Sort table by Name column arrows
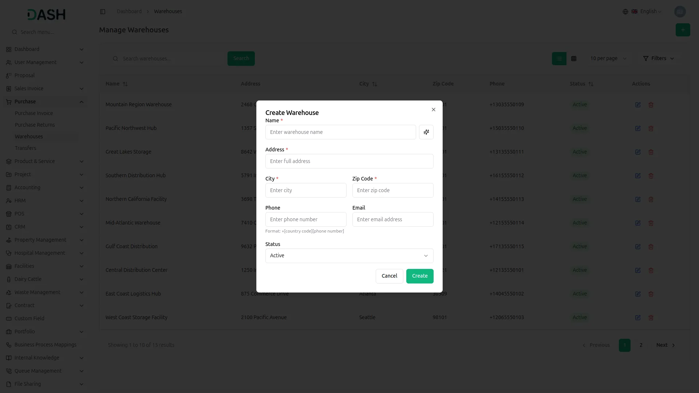699x393 pixels. (125, 84)
